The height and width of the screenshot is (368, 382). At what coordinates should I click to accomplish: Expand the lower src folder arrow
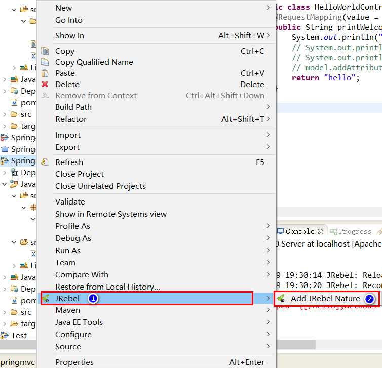[5, 312]
